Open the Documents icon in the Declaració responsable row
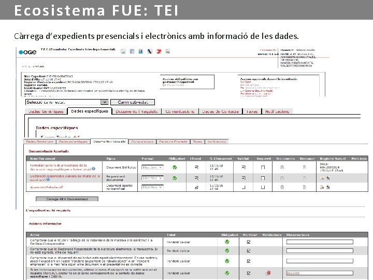Screen dimensions: 373x280 pyautogui.click(x=282, y=178)
